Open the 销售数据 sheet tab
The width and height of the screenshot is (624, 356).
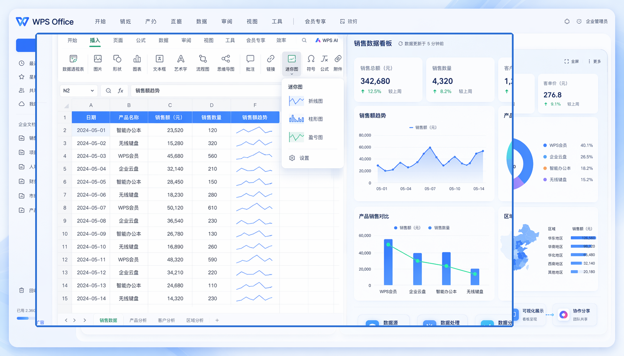tap(108, 320)
